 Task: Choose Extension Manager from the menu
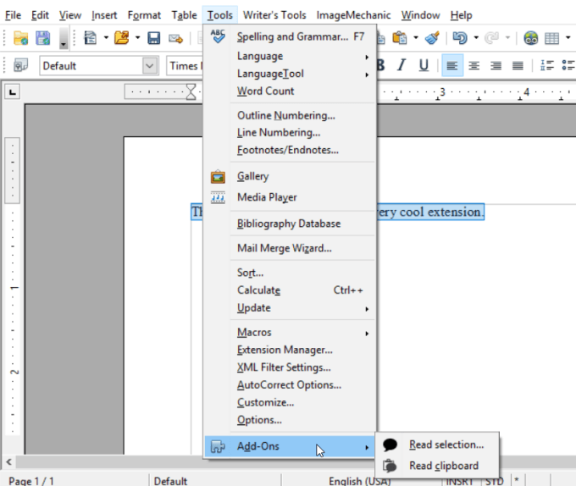285,351
